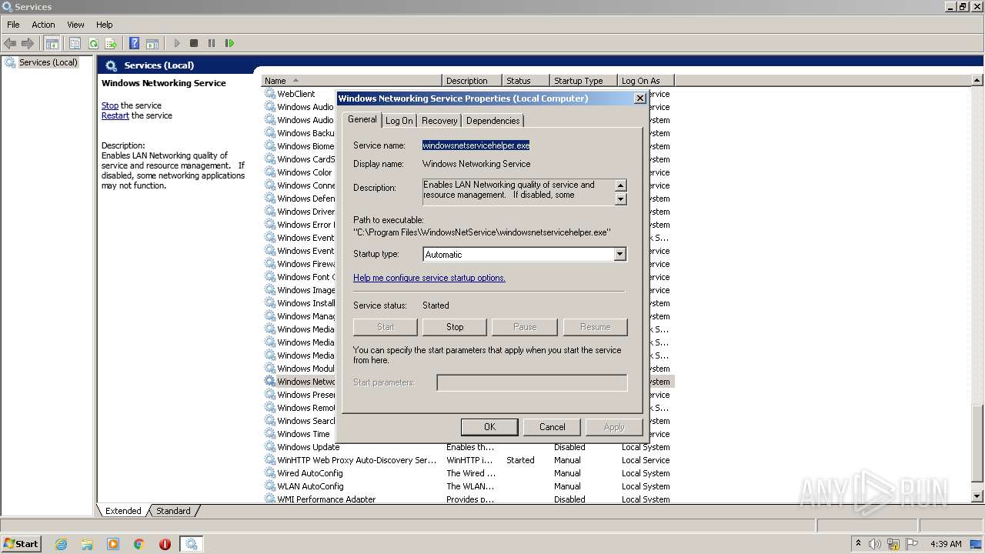Screen dimensions: 985x554
Task: Open Windows Media Player taskbar icon
Action: coord(113,544)
